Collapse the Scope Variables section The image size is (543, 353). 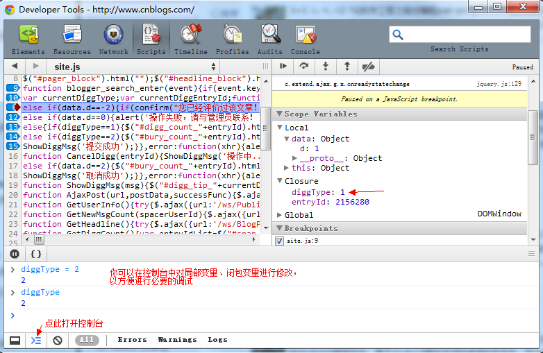[280, 114]
